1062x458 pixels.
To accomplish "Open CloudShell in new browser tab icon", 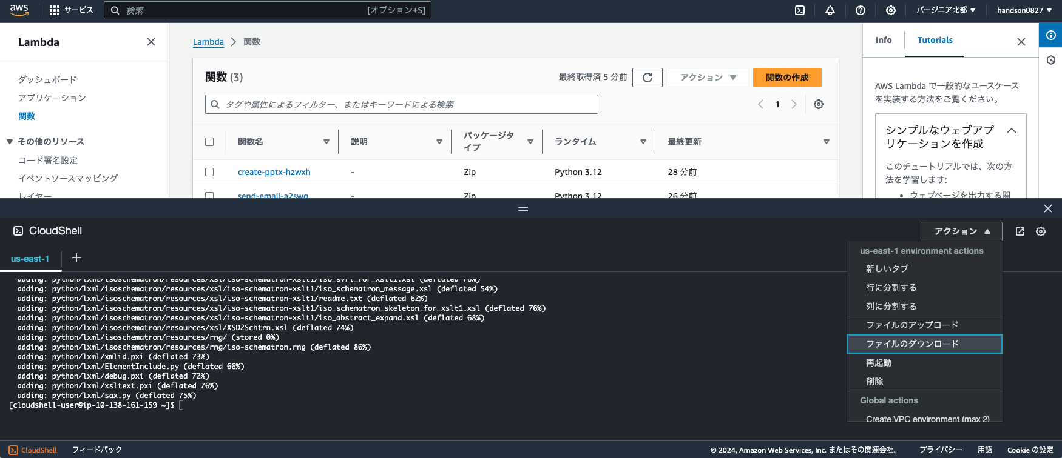I will pyautogui.click(x=1020, y=231).
